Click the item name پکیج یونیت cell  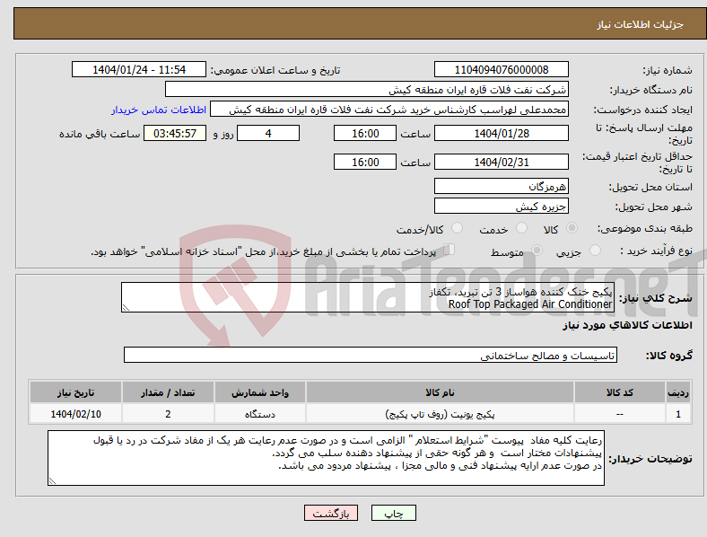(440, 414)
